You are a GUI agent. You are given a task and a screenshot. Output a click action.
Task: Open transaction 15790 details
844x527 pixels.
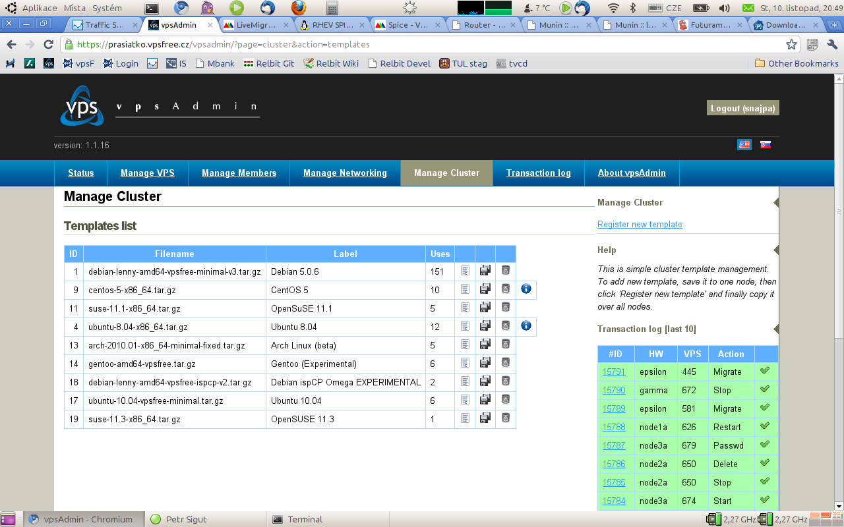(x=614, y=391)
